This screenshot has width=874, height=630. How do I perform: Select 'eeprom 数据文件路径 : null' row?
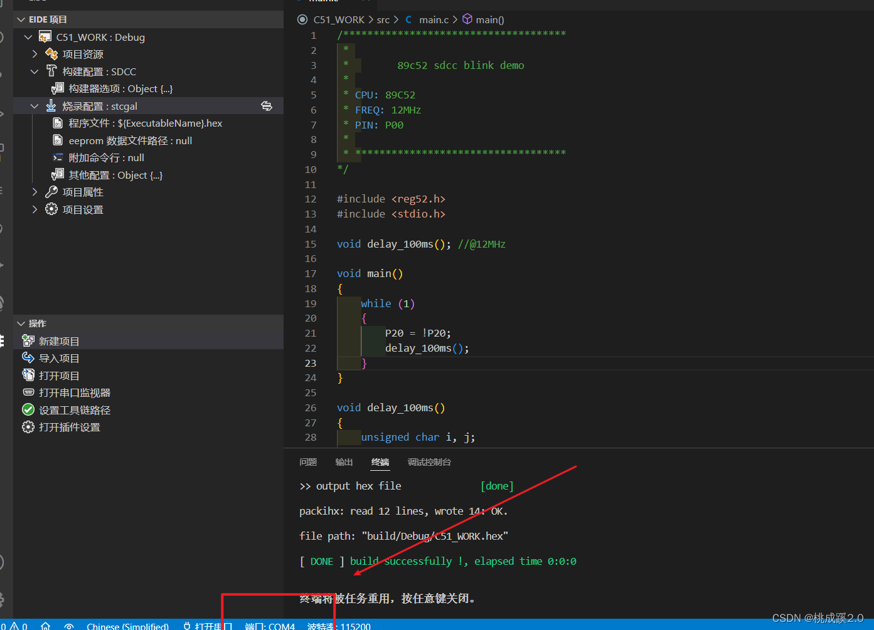coord(148,140)
